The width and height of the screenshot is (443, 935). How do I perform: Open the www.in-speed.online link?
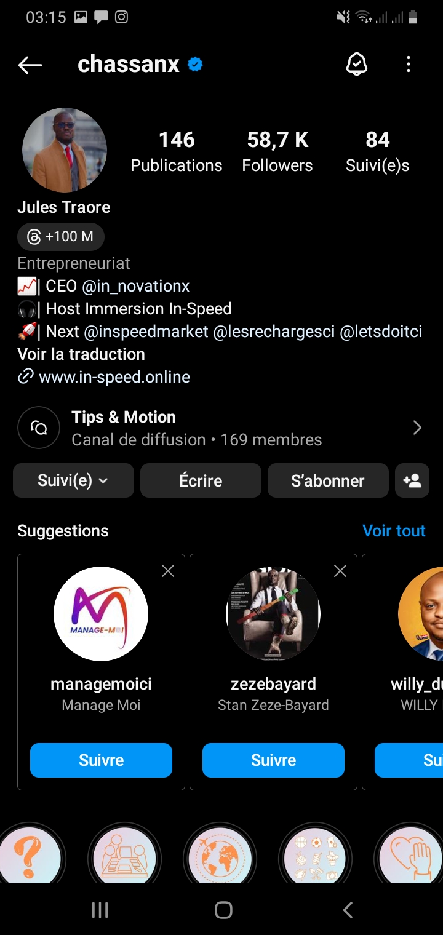point(114,377)
